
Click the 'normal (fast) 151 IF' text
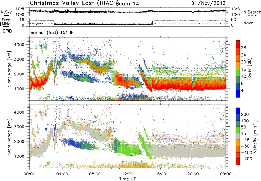coord(52,32)
